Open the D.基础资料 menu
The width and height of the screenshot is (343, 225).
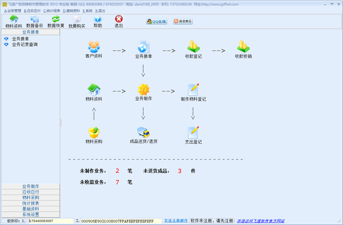point(71,11)
